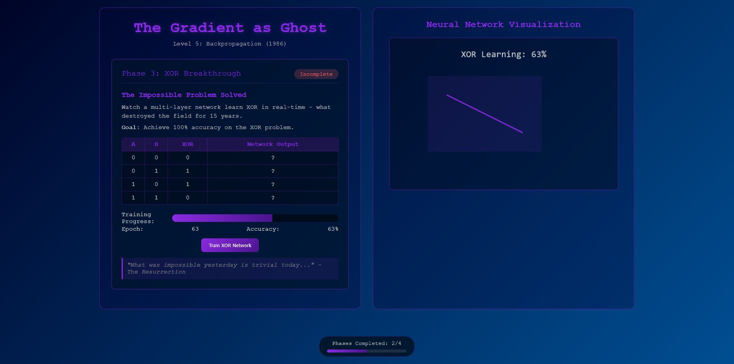Click the "Accuracy:" label
Image resolution: width=734 pixels, height=364 pixels.
tap(263, 229)
